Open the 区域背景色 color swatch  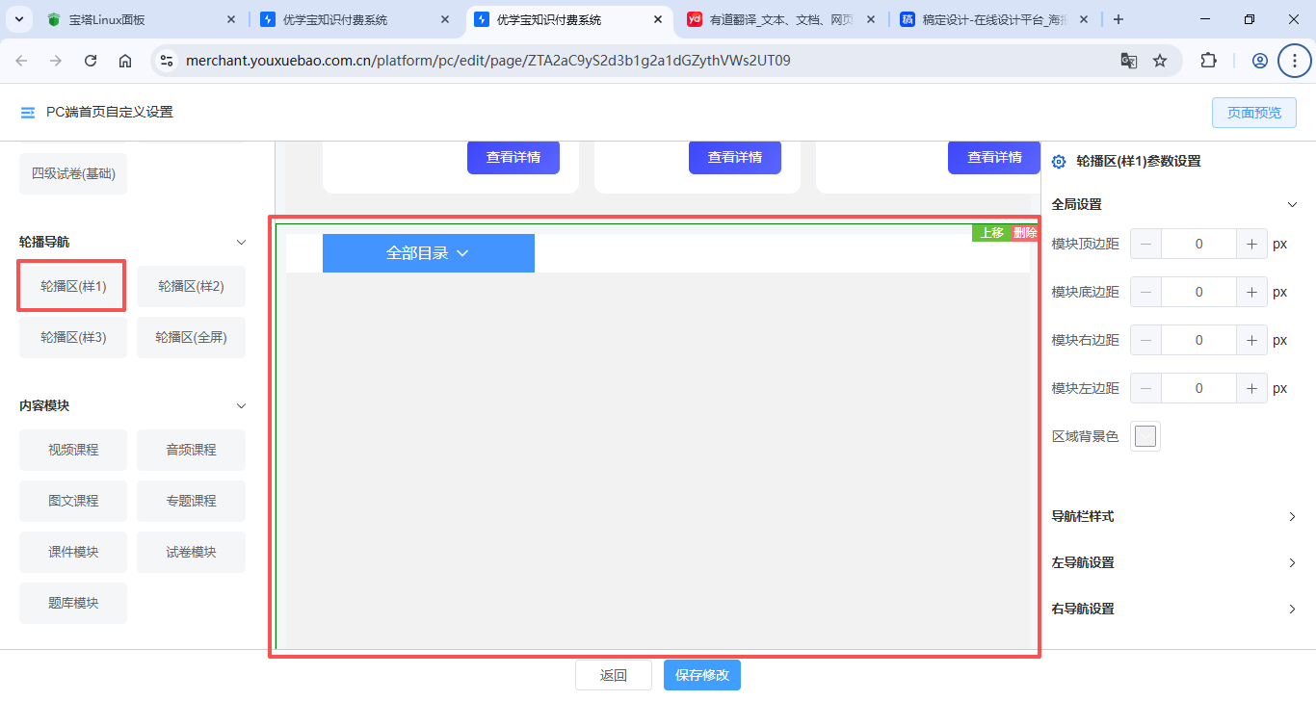(1145, 437)
